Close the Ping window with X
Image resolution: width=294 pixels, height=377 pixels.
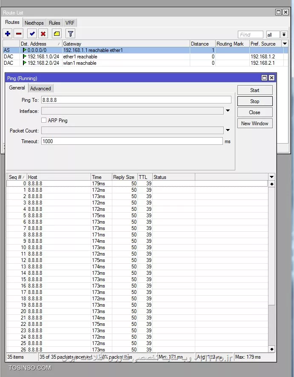click(271, 78)
